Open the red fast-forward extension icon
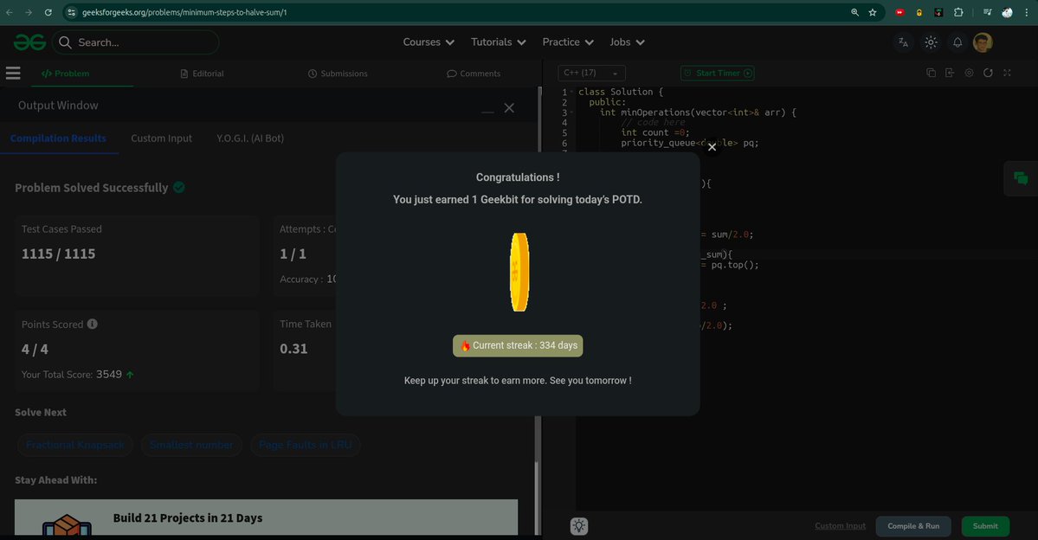This screenshot has height=540, width=1038. [899, 12]
